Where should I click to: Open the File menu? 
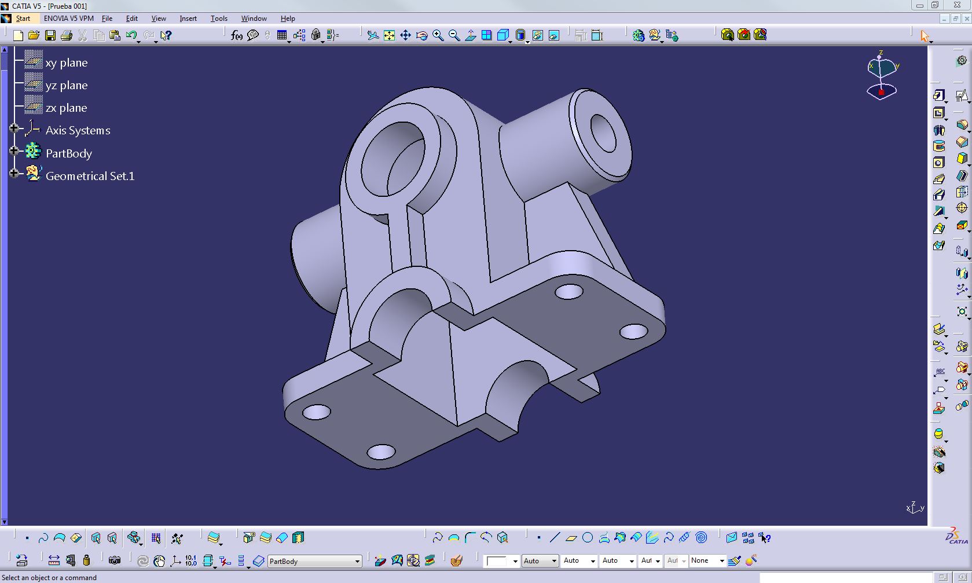point(107,19)
